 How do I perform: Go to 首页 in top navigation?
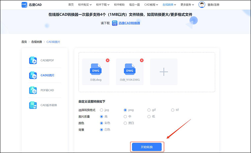(x=71, y=5)
